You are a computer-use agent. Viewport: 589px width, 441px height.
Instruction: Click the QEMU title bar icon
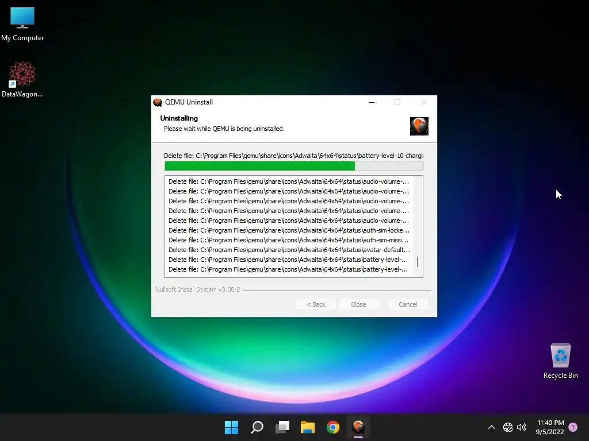158,102
